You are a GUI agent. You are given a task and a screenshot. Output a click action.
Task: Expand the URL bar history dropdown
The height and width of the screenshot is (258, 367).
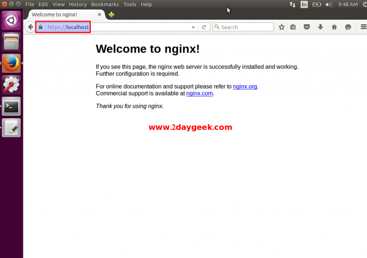pyautogui.click(x=194, y=27)
